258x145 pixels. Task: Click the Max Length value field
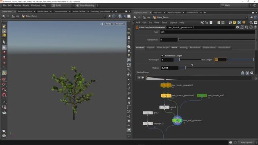(x=221, y=60)
